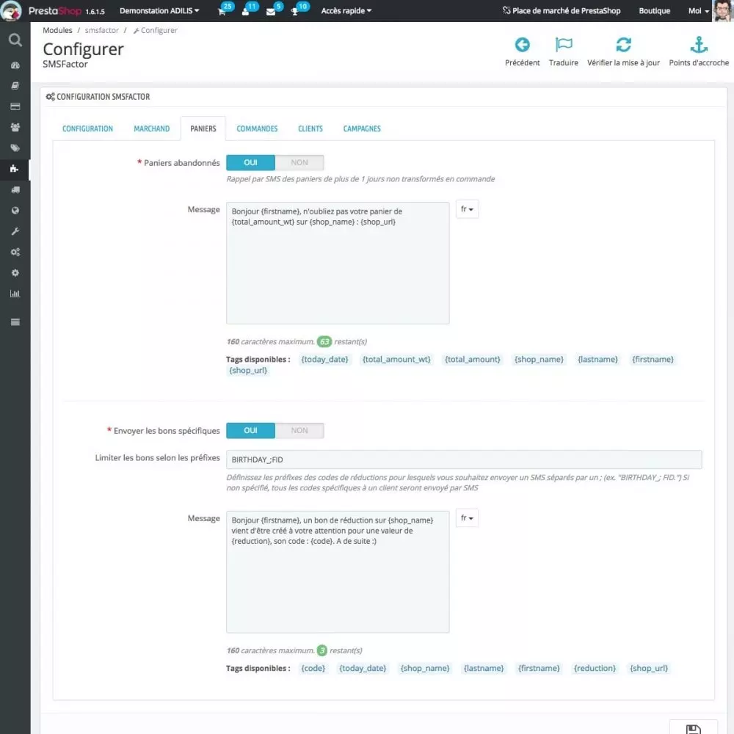Open the orders cart notification icon
Image resolution: width=734 pixels, height=734 pixels.
pos(222,12)
